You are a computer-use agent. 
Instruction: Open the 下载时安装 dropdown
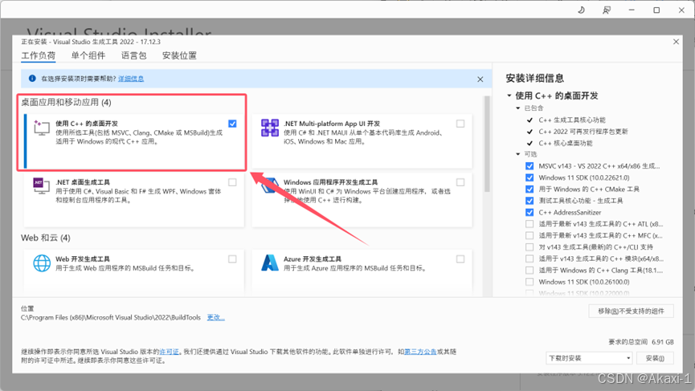[589, 358]
